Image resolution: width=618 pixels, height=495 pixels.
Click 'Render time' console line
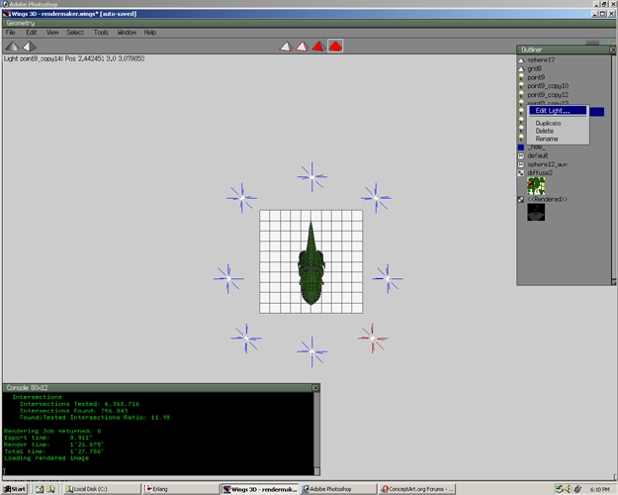pos(53,445)
